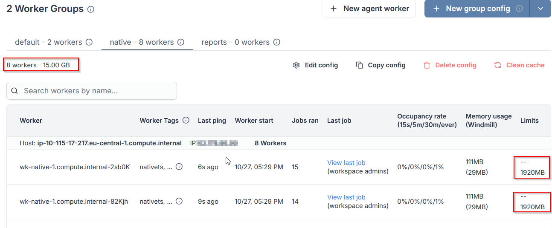
Task: Click info icon on native workers tab
Action: click(181, 42)
